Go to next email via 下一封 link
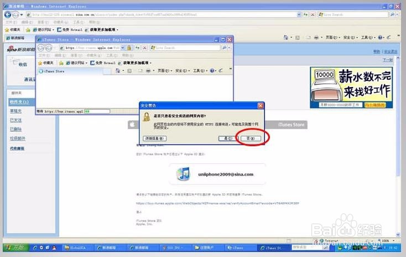 click(388, 60)
